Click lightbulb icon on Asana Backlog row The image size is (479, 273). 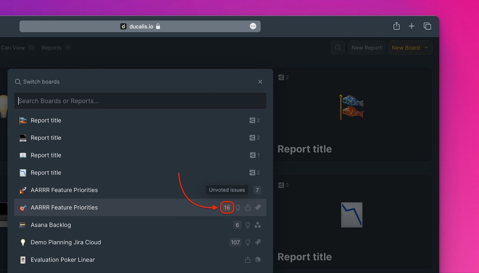(x=248, y=225)
